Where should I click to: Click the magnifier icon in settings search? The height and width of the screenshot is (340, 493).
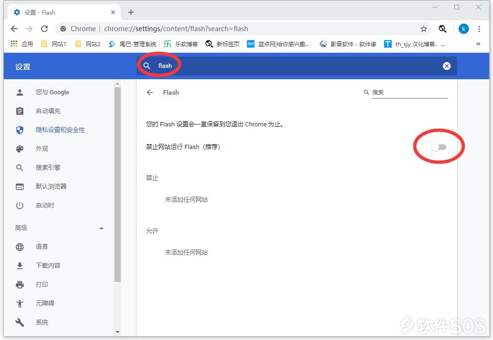[147, 66]
